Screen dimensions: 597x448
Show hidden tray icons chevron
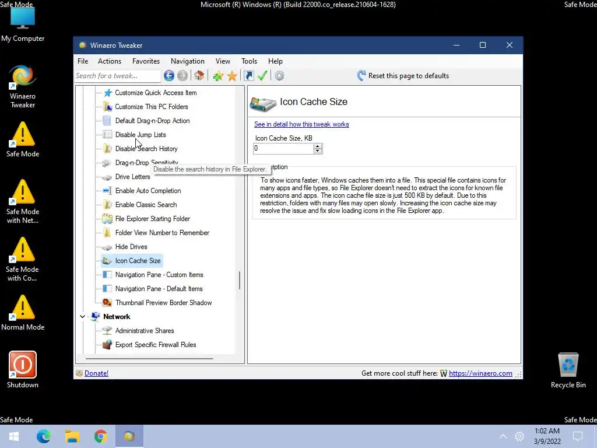(x=503, y=436)
